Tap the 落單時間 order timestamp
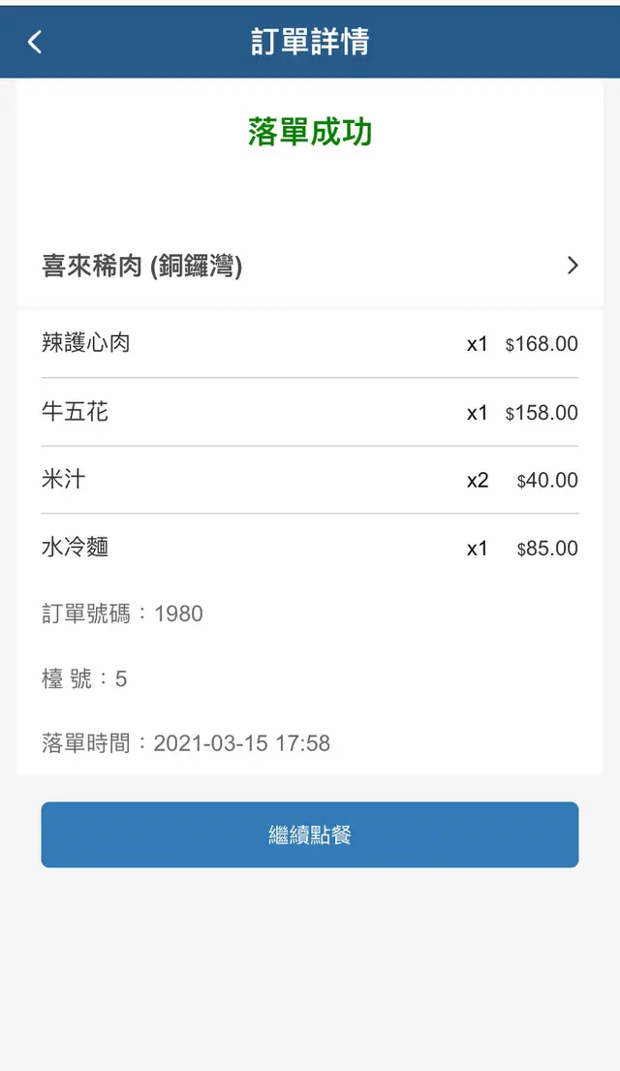The image size is (620, 1071). [x=186, y=743]
